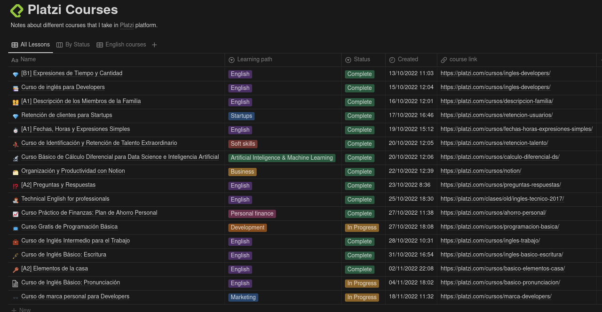Viewport: 602px width, 312px height.
Task: Click the icon beside Curso de inglés para Developers
Action: [16, 88]
